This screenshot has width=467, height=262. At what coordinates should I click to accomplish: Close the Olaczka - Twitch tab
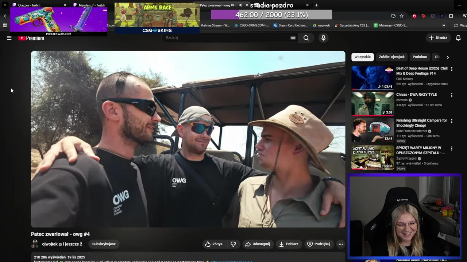point(65,5)
